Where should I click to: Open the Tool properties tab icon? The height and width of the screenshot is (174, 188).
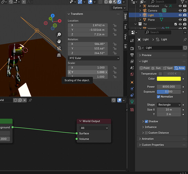132,41
